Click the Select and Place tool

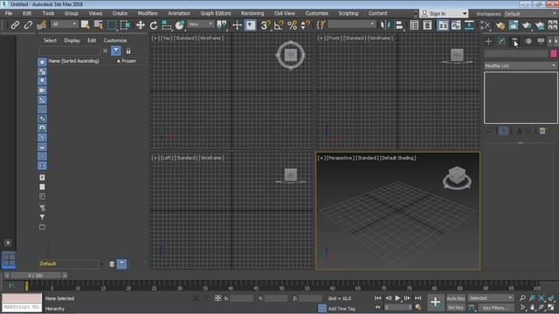[x=180, y=25]
